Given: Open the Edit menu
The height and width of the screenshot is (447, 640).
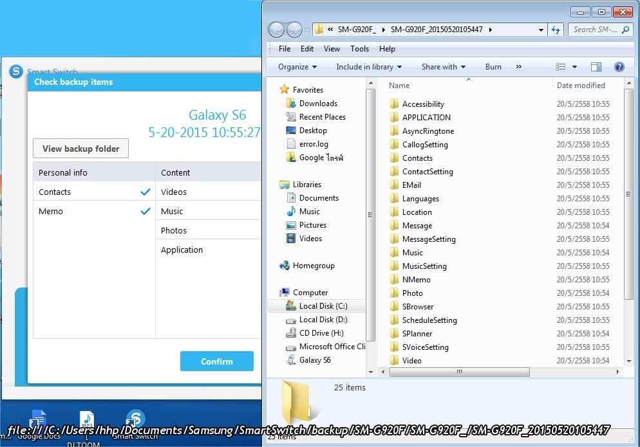Looking at the screenshot, I should pos(307,49).
